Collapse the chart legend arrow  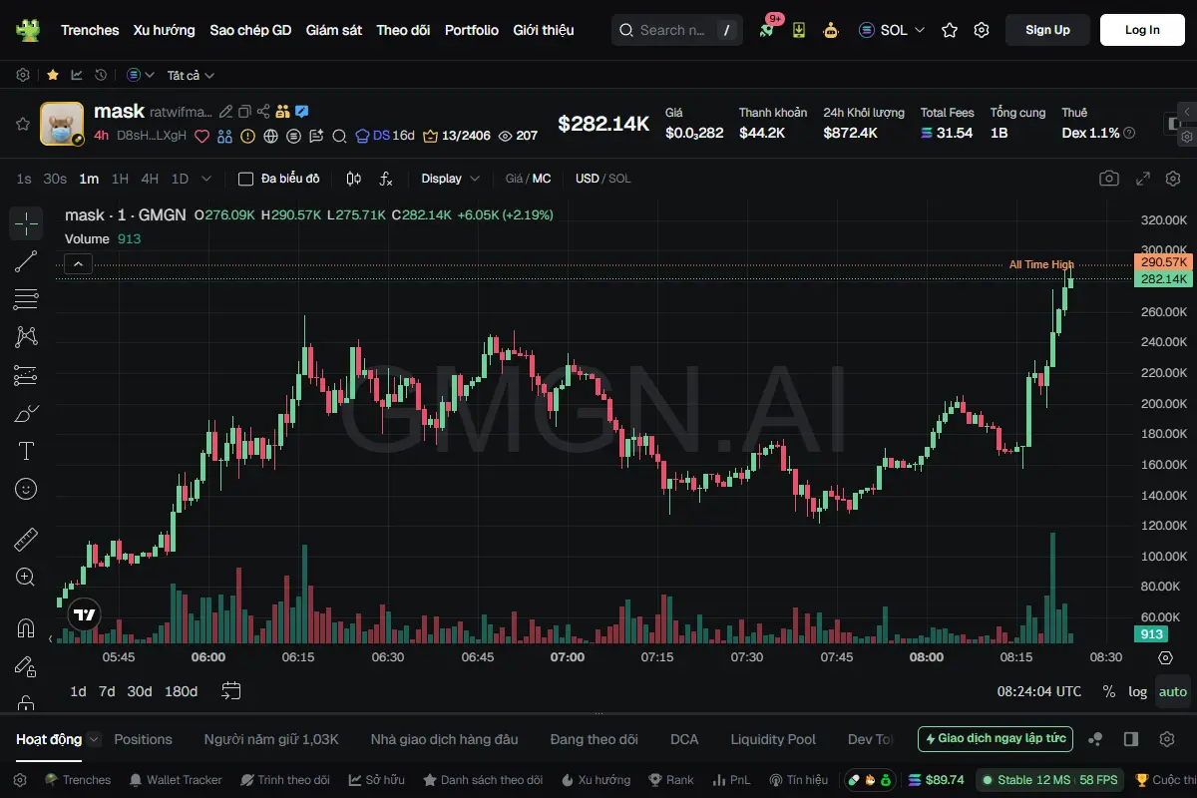[x=79, y=264]
